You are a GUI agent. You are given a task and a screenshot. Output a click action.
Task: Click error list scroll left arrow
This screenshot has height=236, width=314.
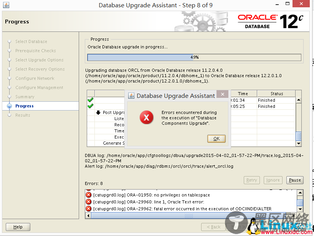[88, 216]
